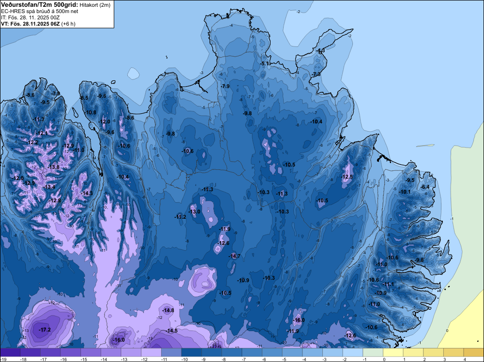Click legend swatch between -5 and -4

tap(292, 352)
